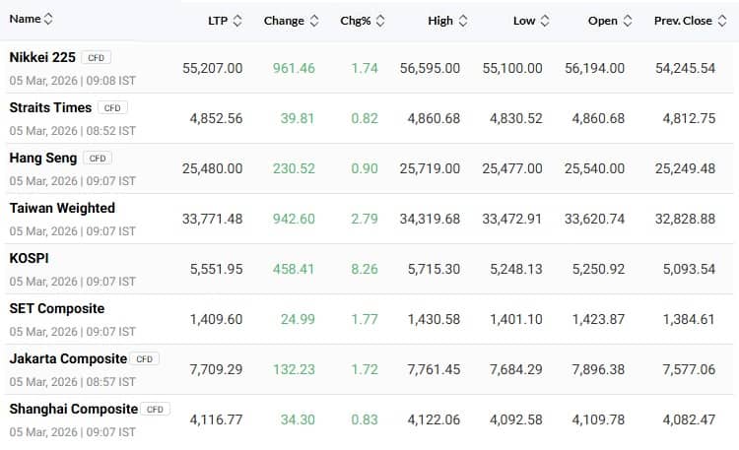Select KOSPI open value 5,250.92
This screenshot has height=450, width=739.
point(598,269)
